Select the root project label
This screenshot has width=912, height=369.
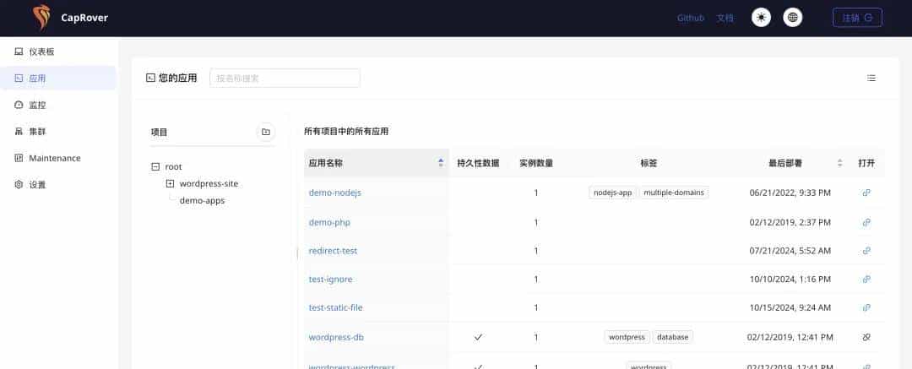[x=173, y=166]
